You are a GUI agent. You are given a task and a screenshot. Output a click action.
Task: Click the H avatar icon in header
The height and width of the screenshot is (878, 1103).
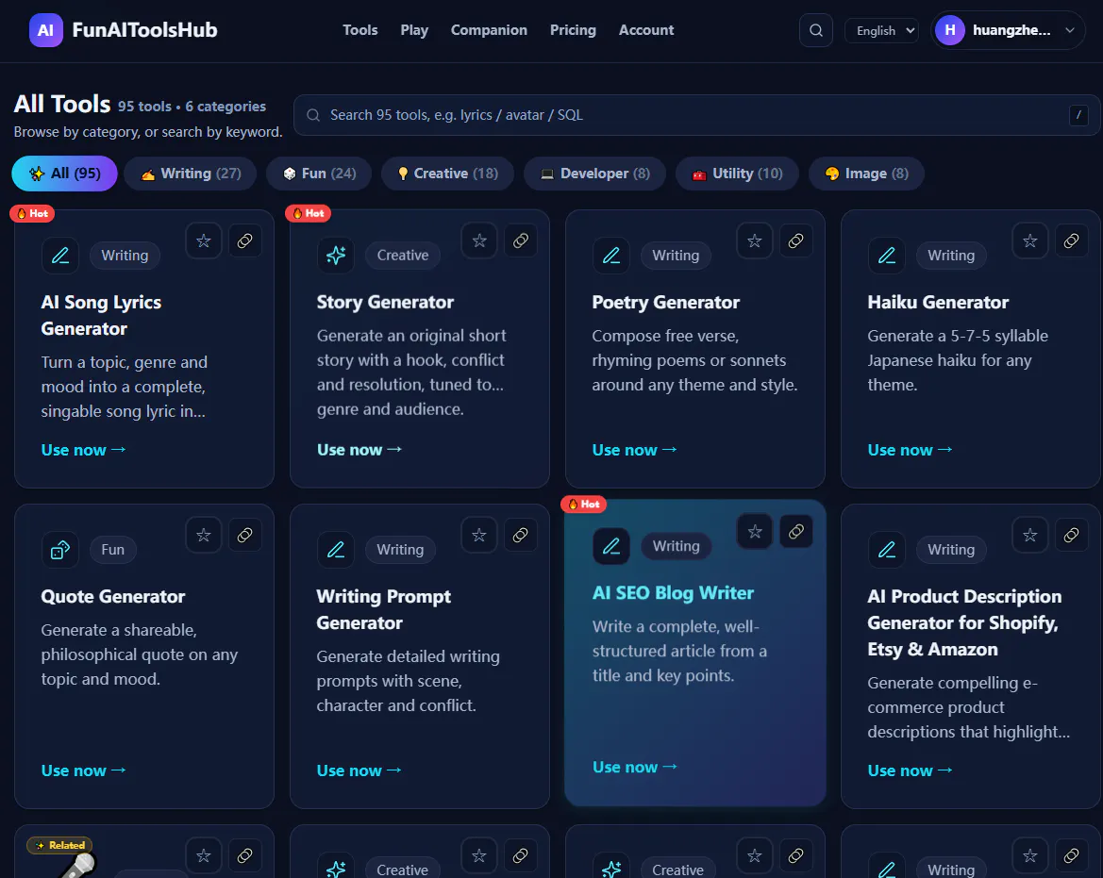coord(949,30)
